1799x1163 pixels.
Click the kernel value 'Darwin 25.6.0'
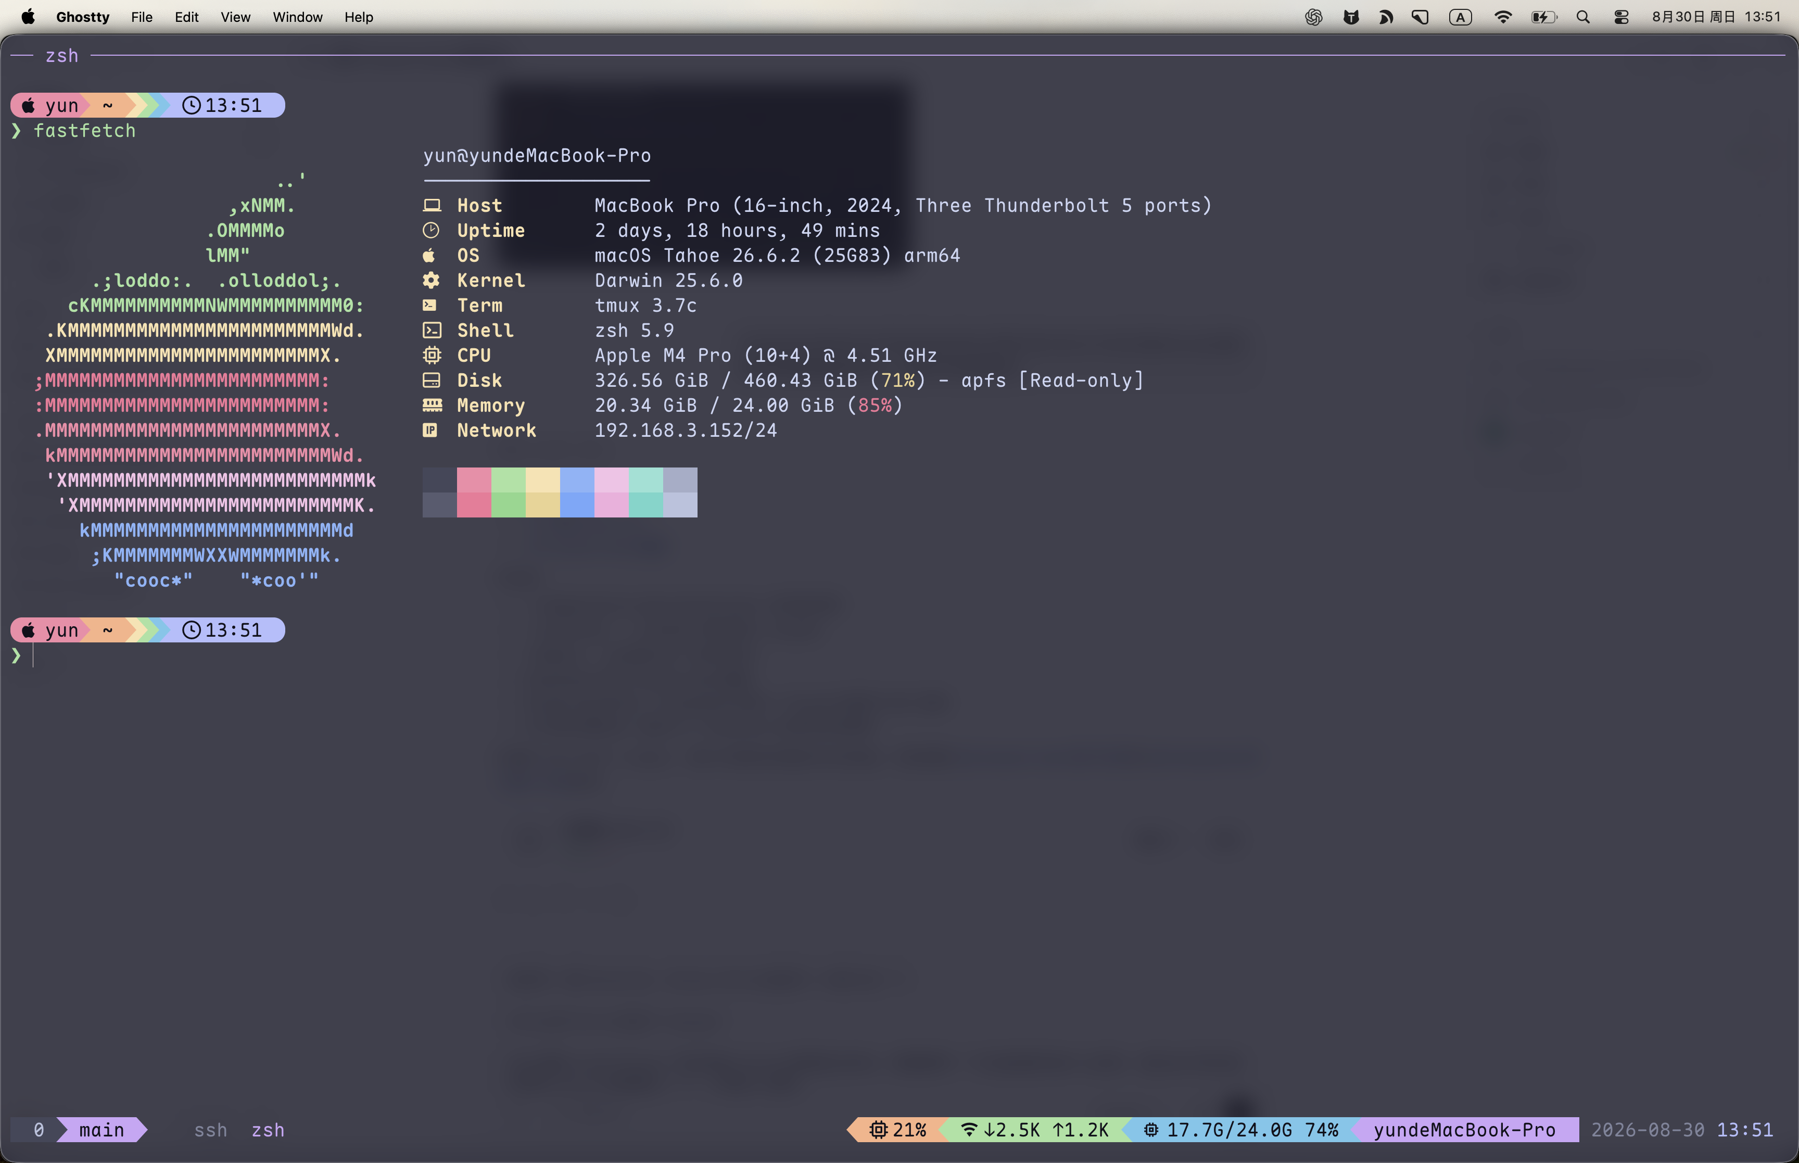[x=669, y=280]
